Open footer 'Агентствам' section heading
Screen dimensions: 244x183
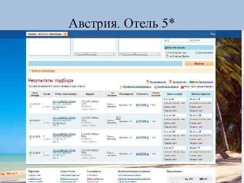coord(68,171)
